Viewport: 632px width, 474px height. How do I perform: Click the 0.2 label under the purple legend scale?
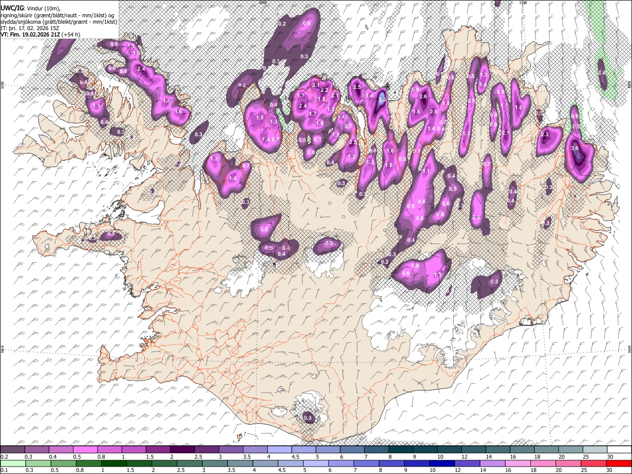3,456
